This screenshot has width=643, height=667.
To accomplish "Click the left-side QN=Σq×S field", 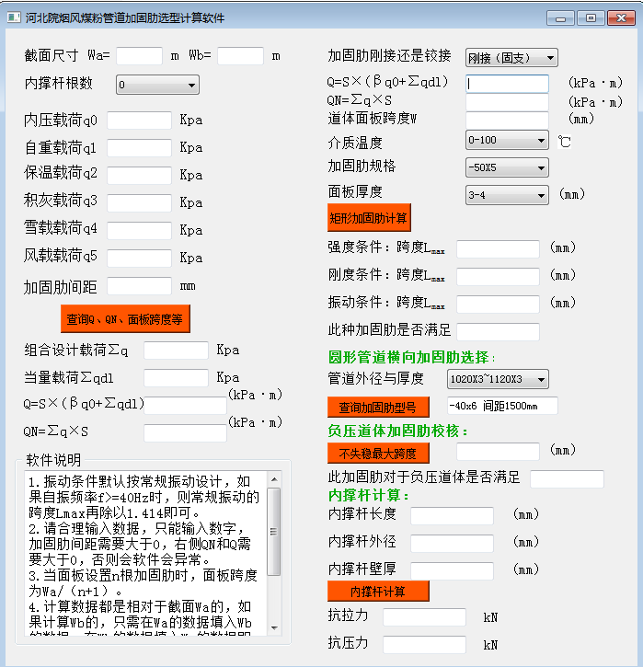I will [186, 433].
